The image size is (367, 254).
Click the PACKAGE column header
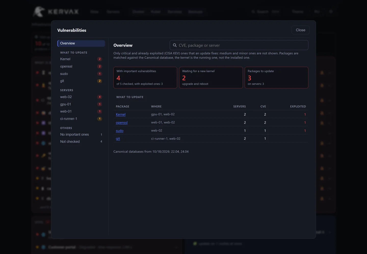click(123, 106)
